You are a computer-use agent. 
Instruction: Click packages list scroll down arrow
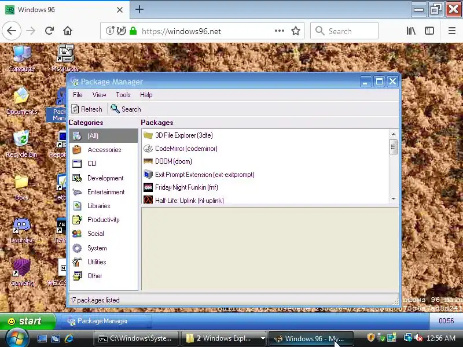[x=394, y=199]
